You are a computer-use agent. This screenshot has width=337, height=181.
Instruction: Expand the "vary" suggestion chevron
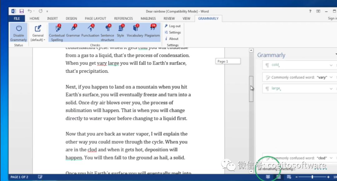click(331, 77)
